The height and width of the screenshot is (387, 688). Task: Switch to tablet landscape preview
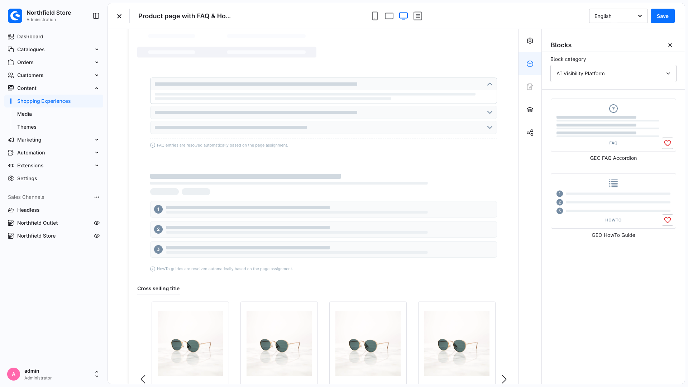[x=389, y=16]
